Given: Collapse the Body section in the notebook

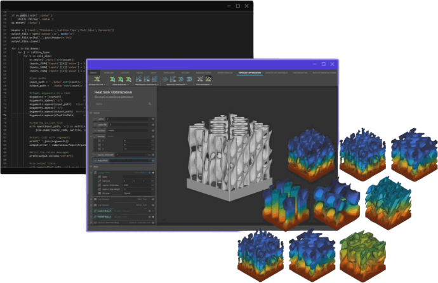Looking at the screenshot, I should 91,167.
